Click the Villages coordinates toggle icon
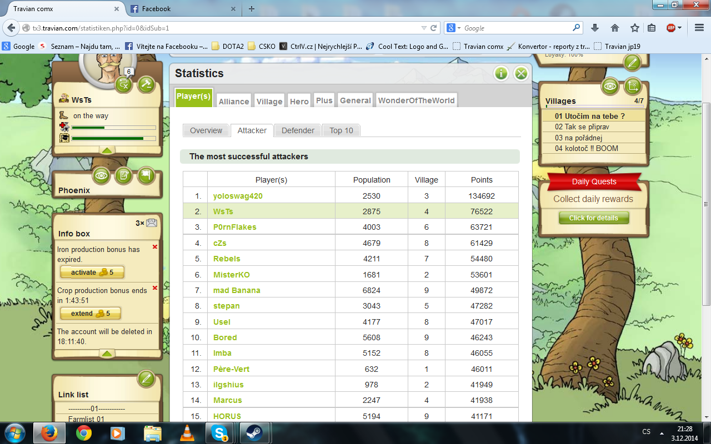Viewport: 711px width, 444px height. 633,86
